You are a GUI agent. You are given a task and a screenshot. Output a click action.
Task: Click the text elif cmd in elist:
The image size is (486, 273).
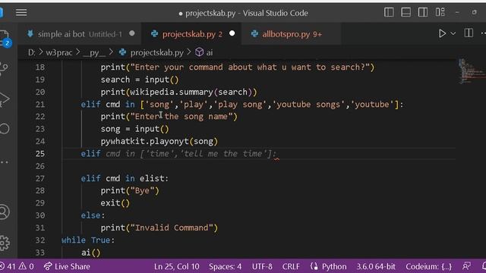coord(125,179)
